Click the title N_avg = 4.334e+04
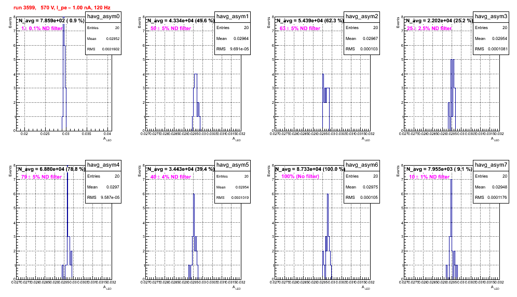 (x=181, y=21)
